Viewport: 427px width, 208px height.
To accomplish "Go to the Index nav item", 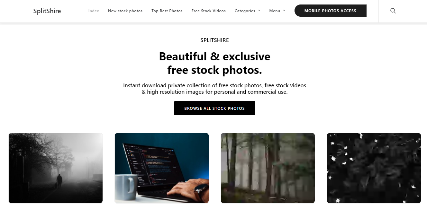I will tap(94, 11).
